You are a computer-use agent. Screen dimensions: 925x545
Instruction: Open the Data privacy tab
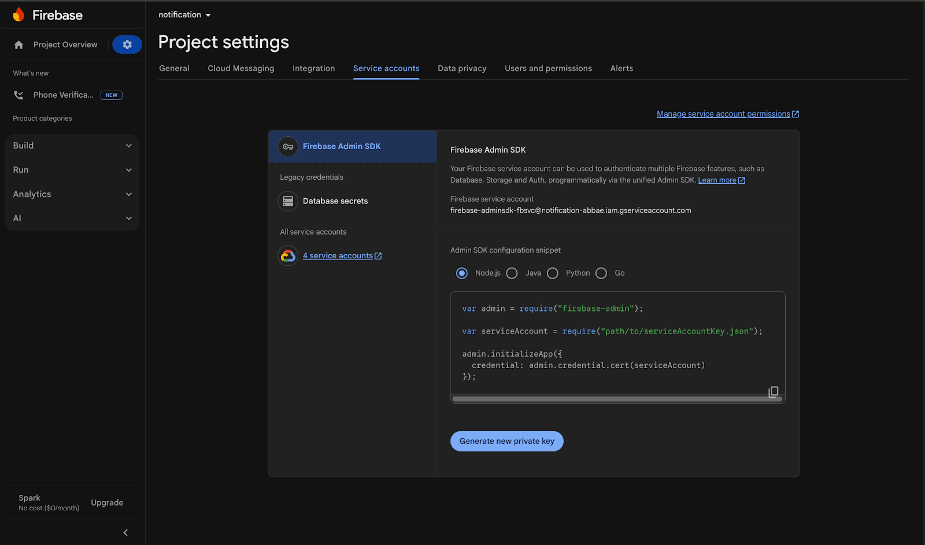462,68
